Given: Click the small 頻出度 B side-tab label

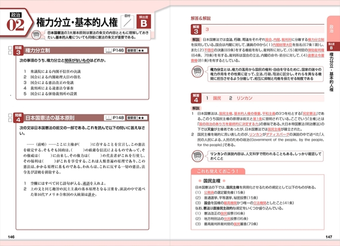Looking at the screenshot, I should click(331, 46).
